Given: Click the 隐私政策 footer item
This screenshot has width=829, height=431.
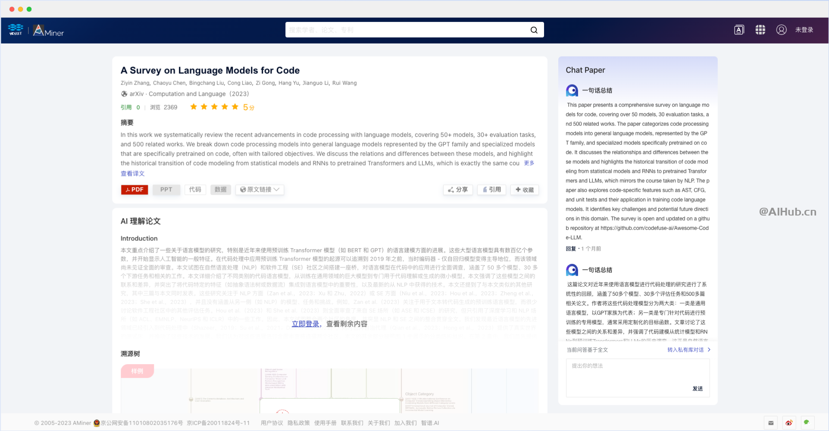Looking at the screenshot, I should tap(298, 423).
